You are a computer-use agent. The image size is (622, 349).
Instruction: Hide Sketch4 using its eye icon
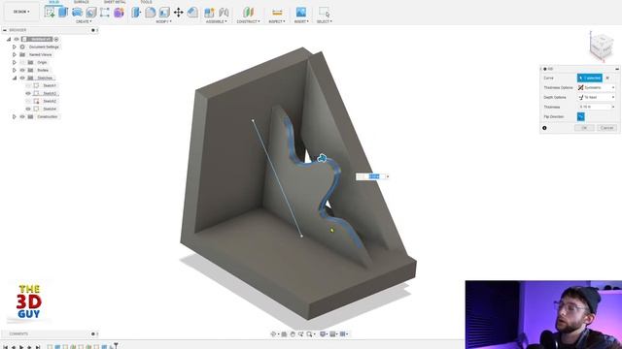pos(28,109)
